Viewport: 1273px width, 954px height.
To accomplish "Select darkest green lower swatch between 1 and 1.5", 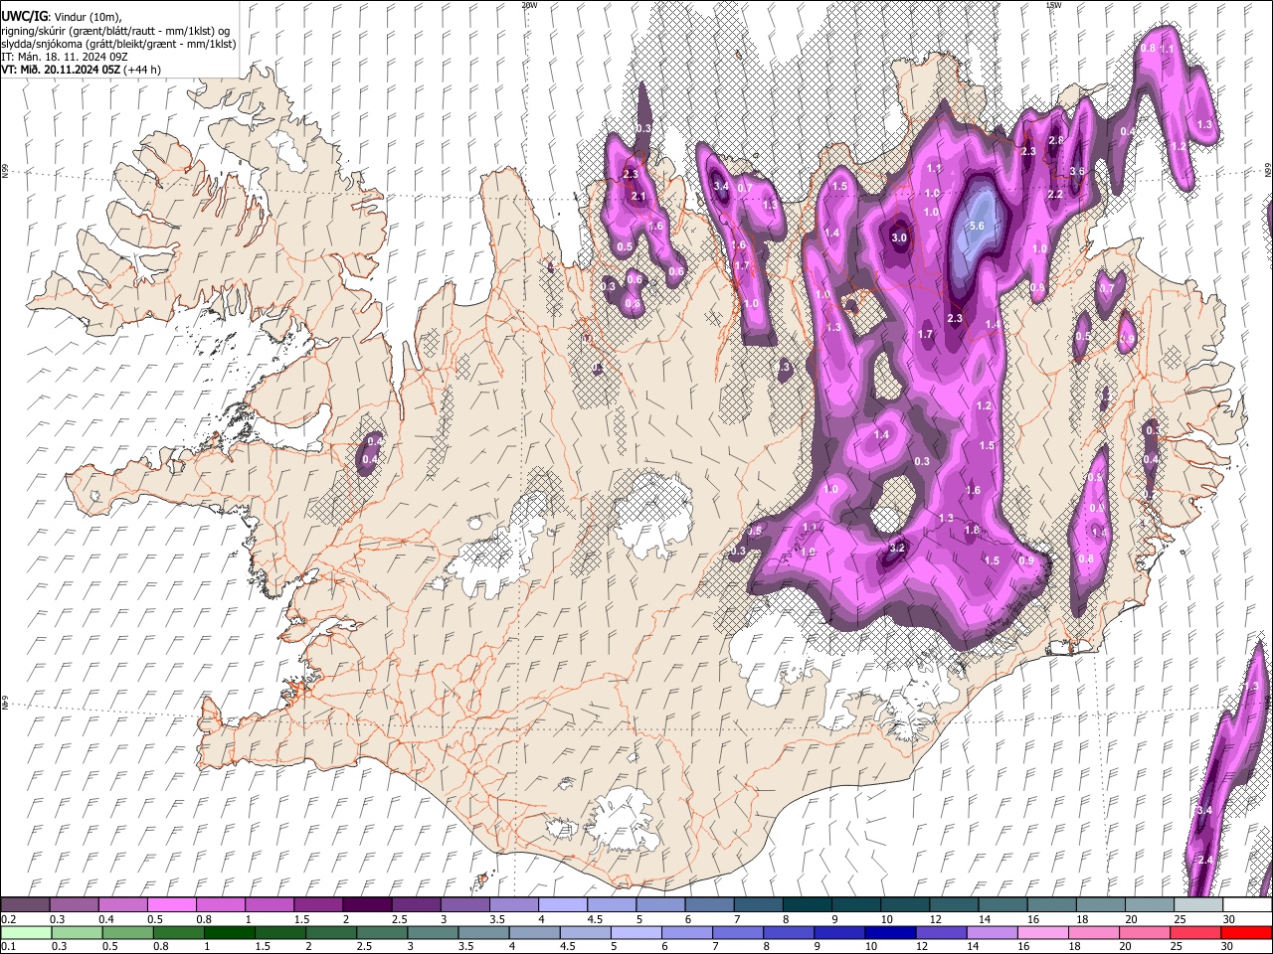I will tap(229, 932).
